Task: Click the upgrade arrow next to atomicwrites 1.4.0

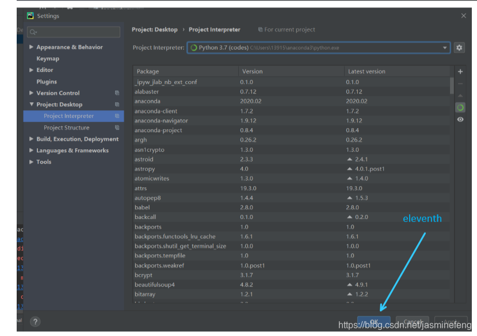Action: [349, 179]
